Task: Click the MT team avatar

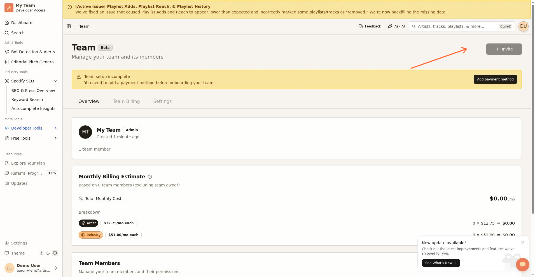Action: [x=85, y=132]
